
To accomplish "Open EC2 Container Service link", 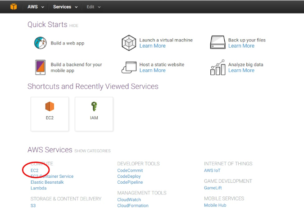I will [x=52, y=176].
